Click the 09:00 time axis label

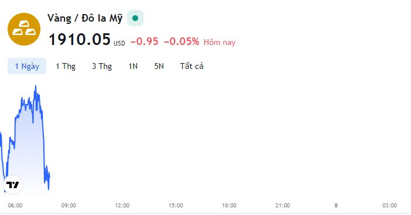click(x=68, y=206)
